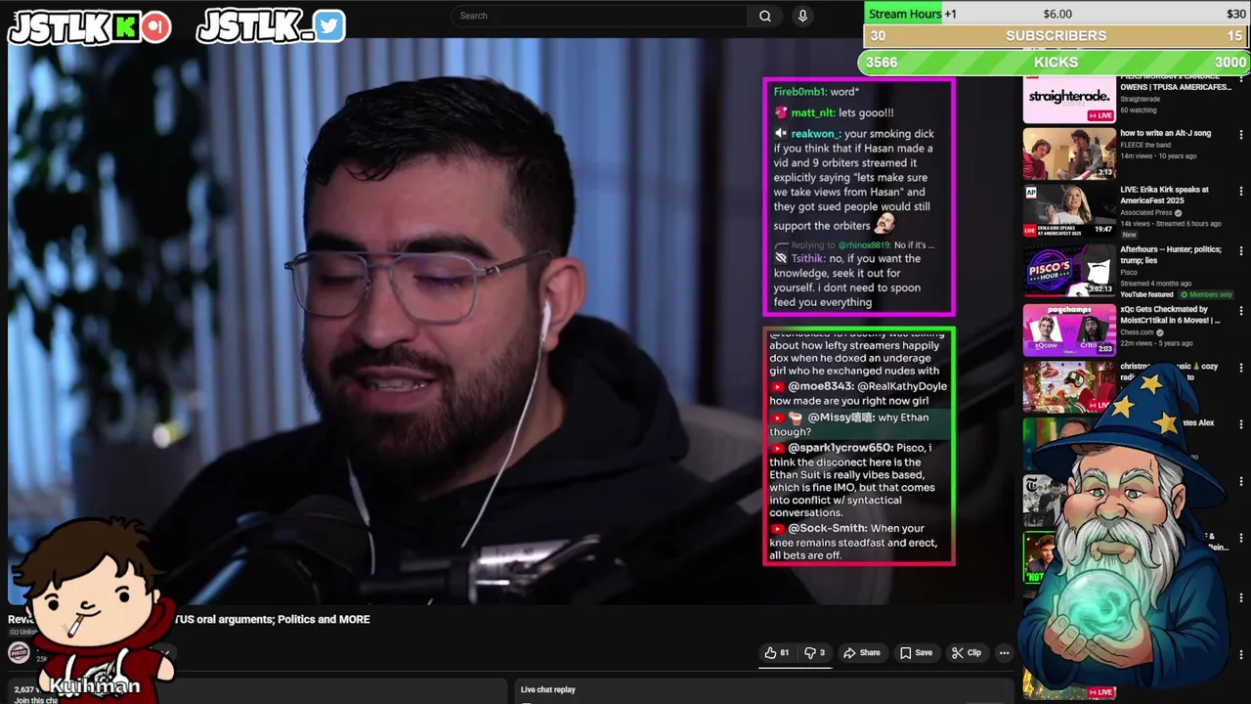Image resolution: width=1251 pixels, height=704 pixels.
Task: Open options menu for Erika Kirk video
Action: pyautogui.click(x=1240, y=192)
